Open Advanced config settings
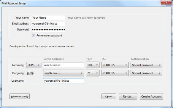The image size is (173, 108). click(x=20, y=96)
